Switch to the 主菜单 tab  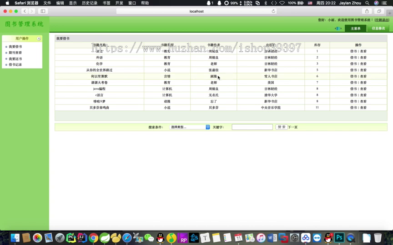coord(355,28)
